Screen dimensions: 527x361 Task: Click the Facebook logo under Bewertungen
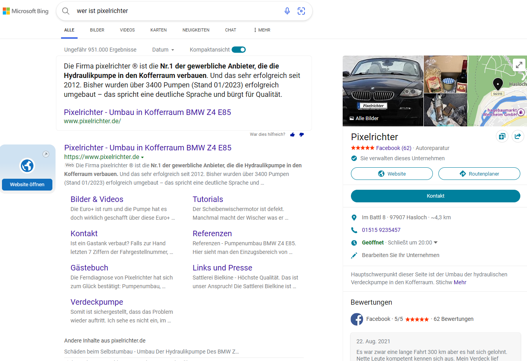tap(357, 319)
